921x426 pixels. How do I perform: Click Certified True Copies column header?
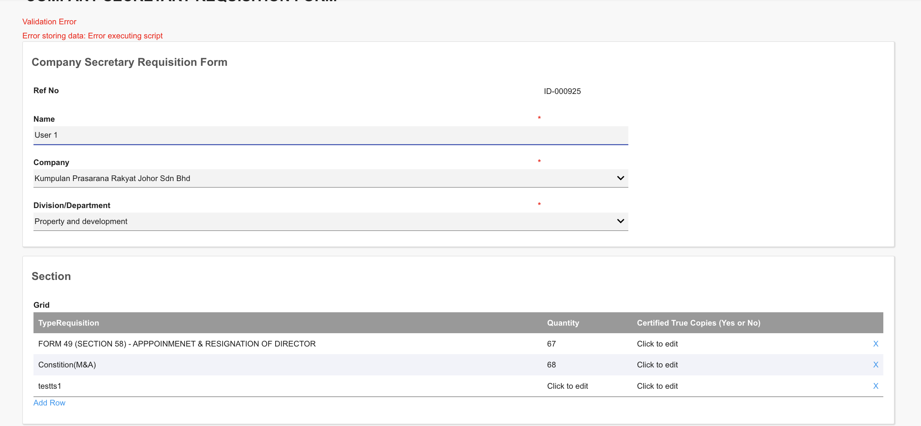698,323
